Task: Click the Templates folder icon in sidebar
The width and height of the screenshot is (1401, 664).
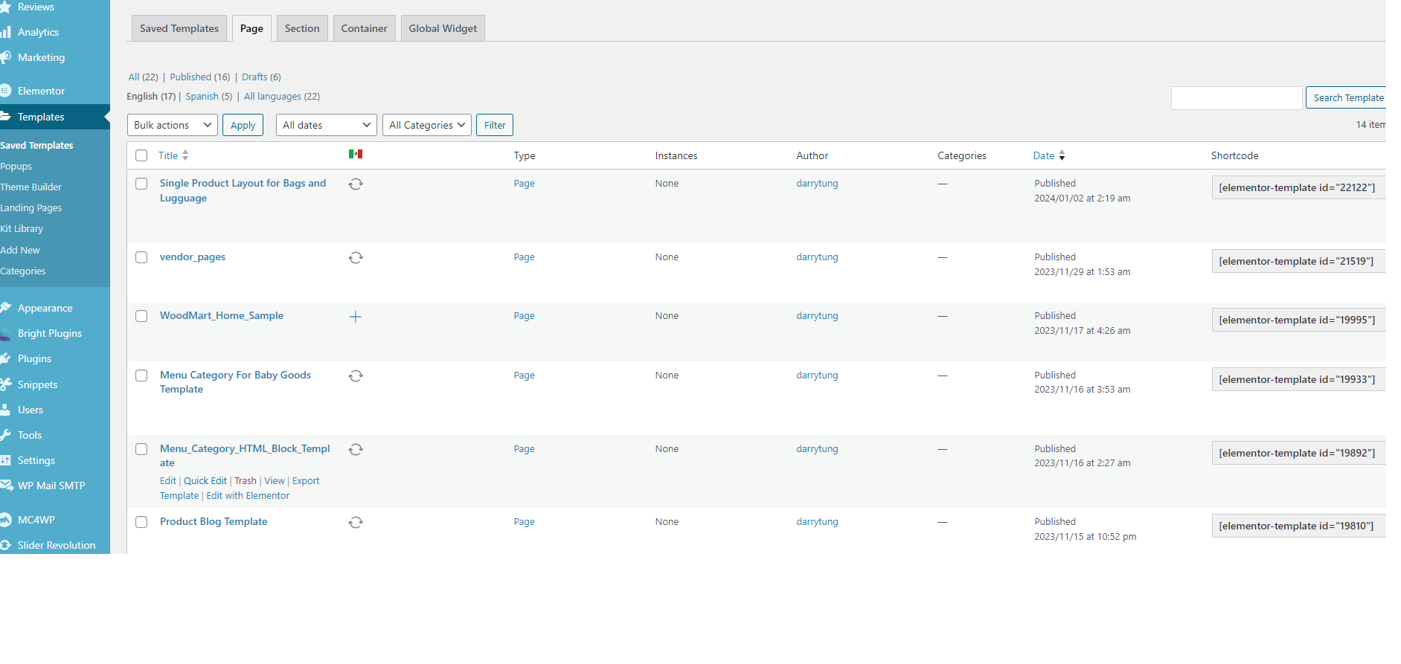Action: point(5,117)
